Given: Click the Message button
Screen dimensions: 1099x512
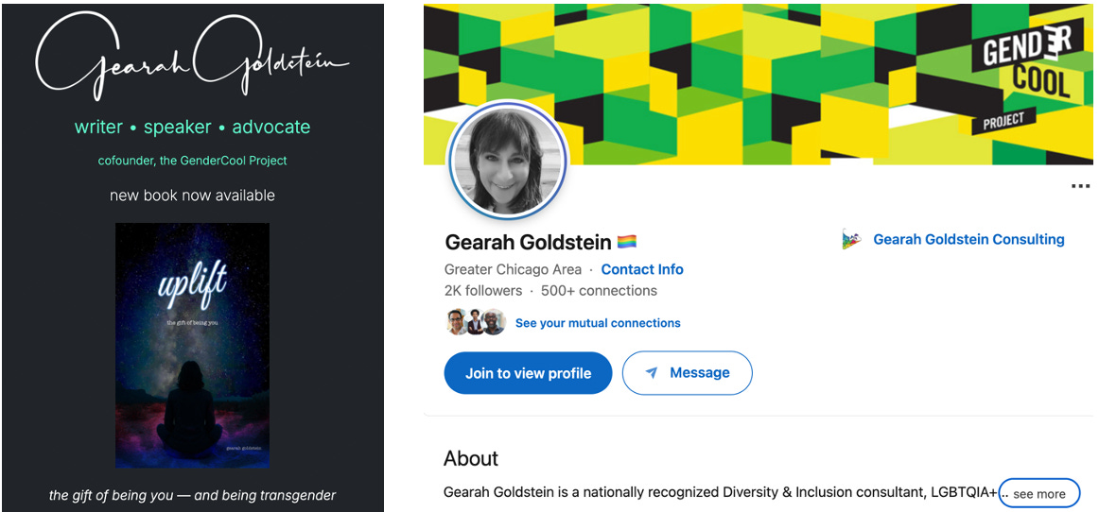Looking at the screenshot, I should pos(687,373).
